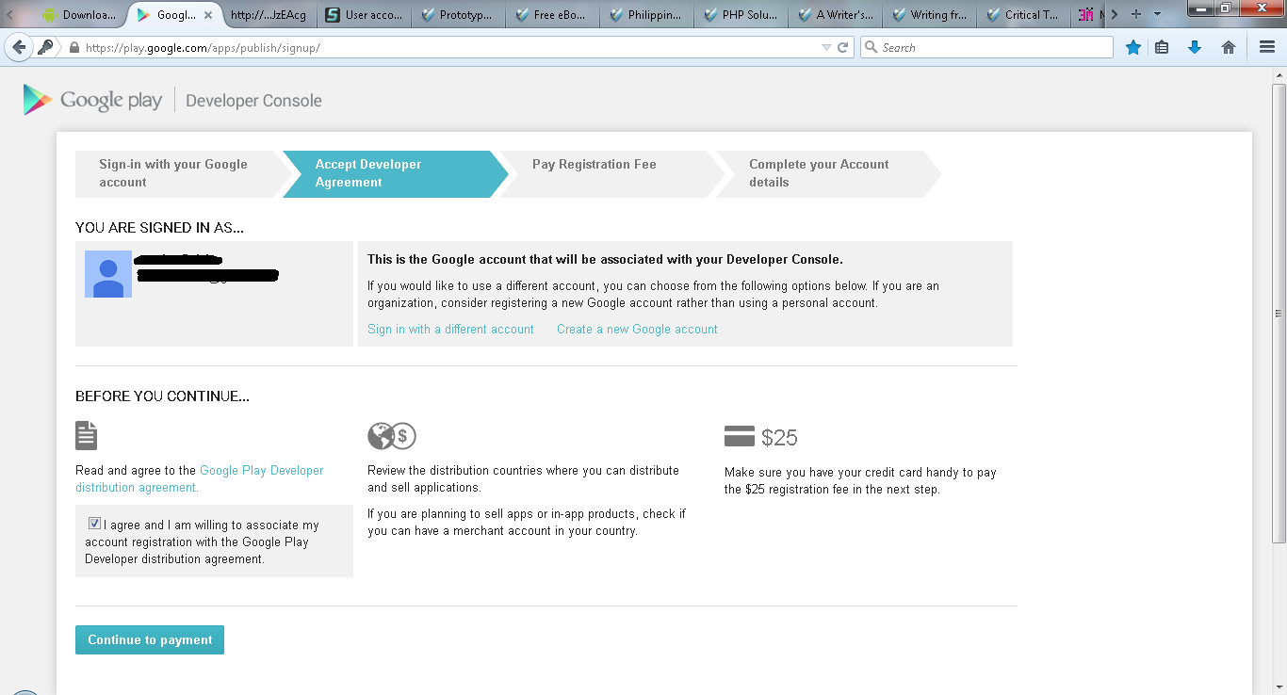Image resolution: width=1287 pixels, height=695 pixels.
Task: Click the page vertical scrollbar thumb
Action: (x=1279, y=314)
